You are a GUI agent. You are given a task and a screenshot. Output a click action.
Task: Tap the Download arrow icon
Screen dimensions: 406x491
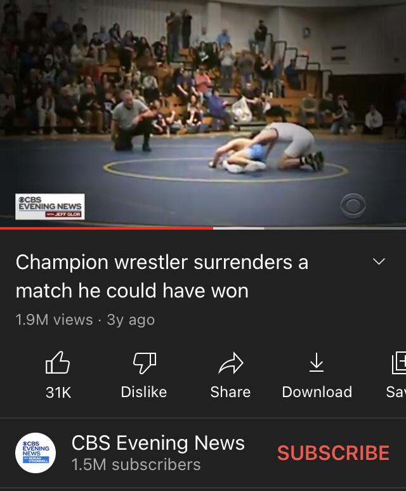(x=317, y=362)
